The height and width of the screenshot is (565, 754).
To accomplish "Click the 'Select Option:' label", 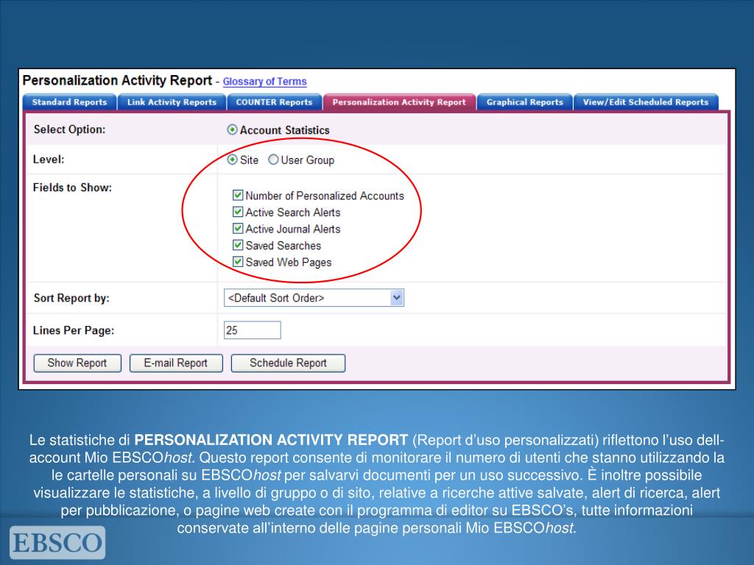I will click(69, 129).
